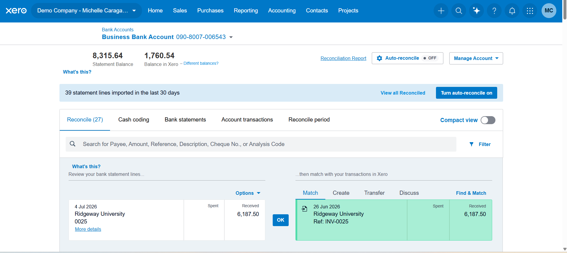Image resolution: width=567 pixels, height=253 pixels.
Task: Click the Xero logo
Action: tap(16, 11)
